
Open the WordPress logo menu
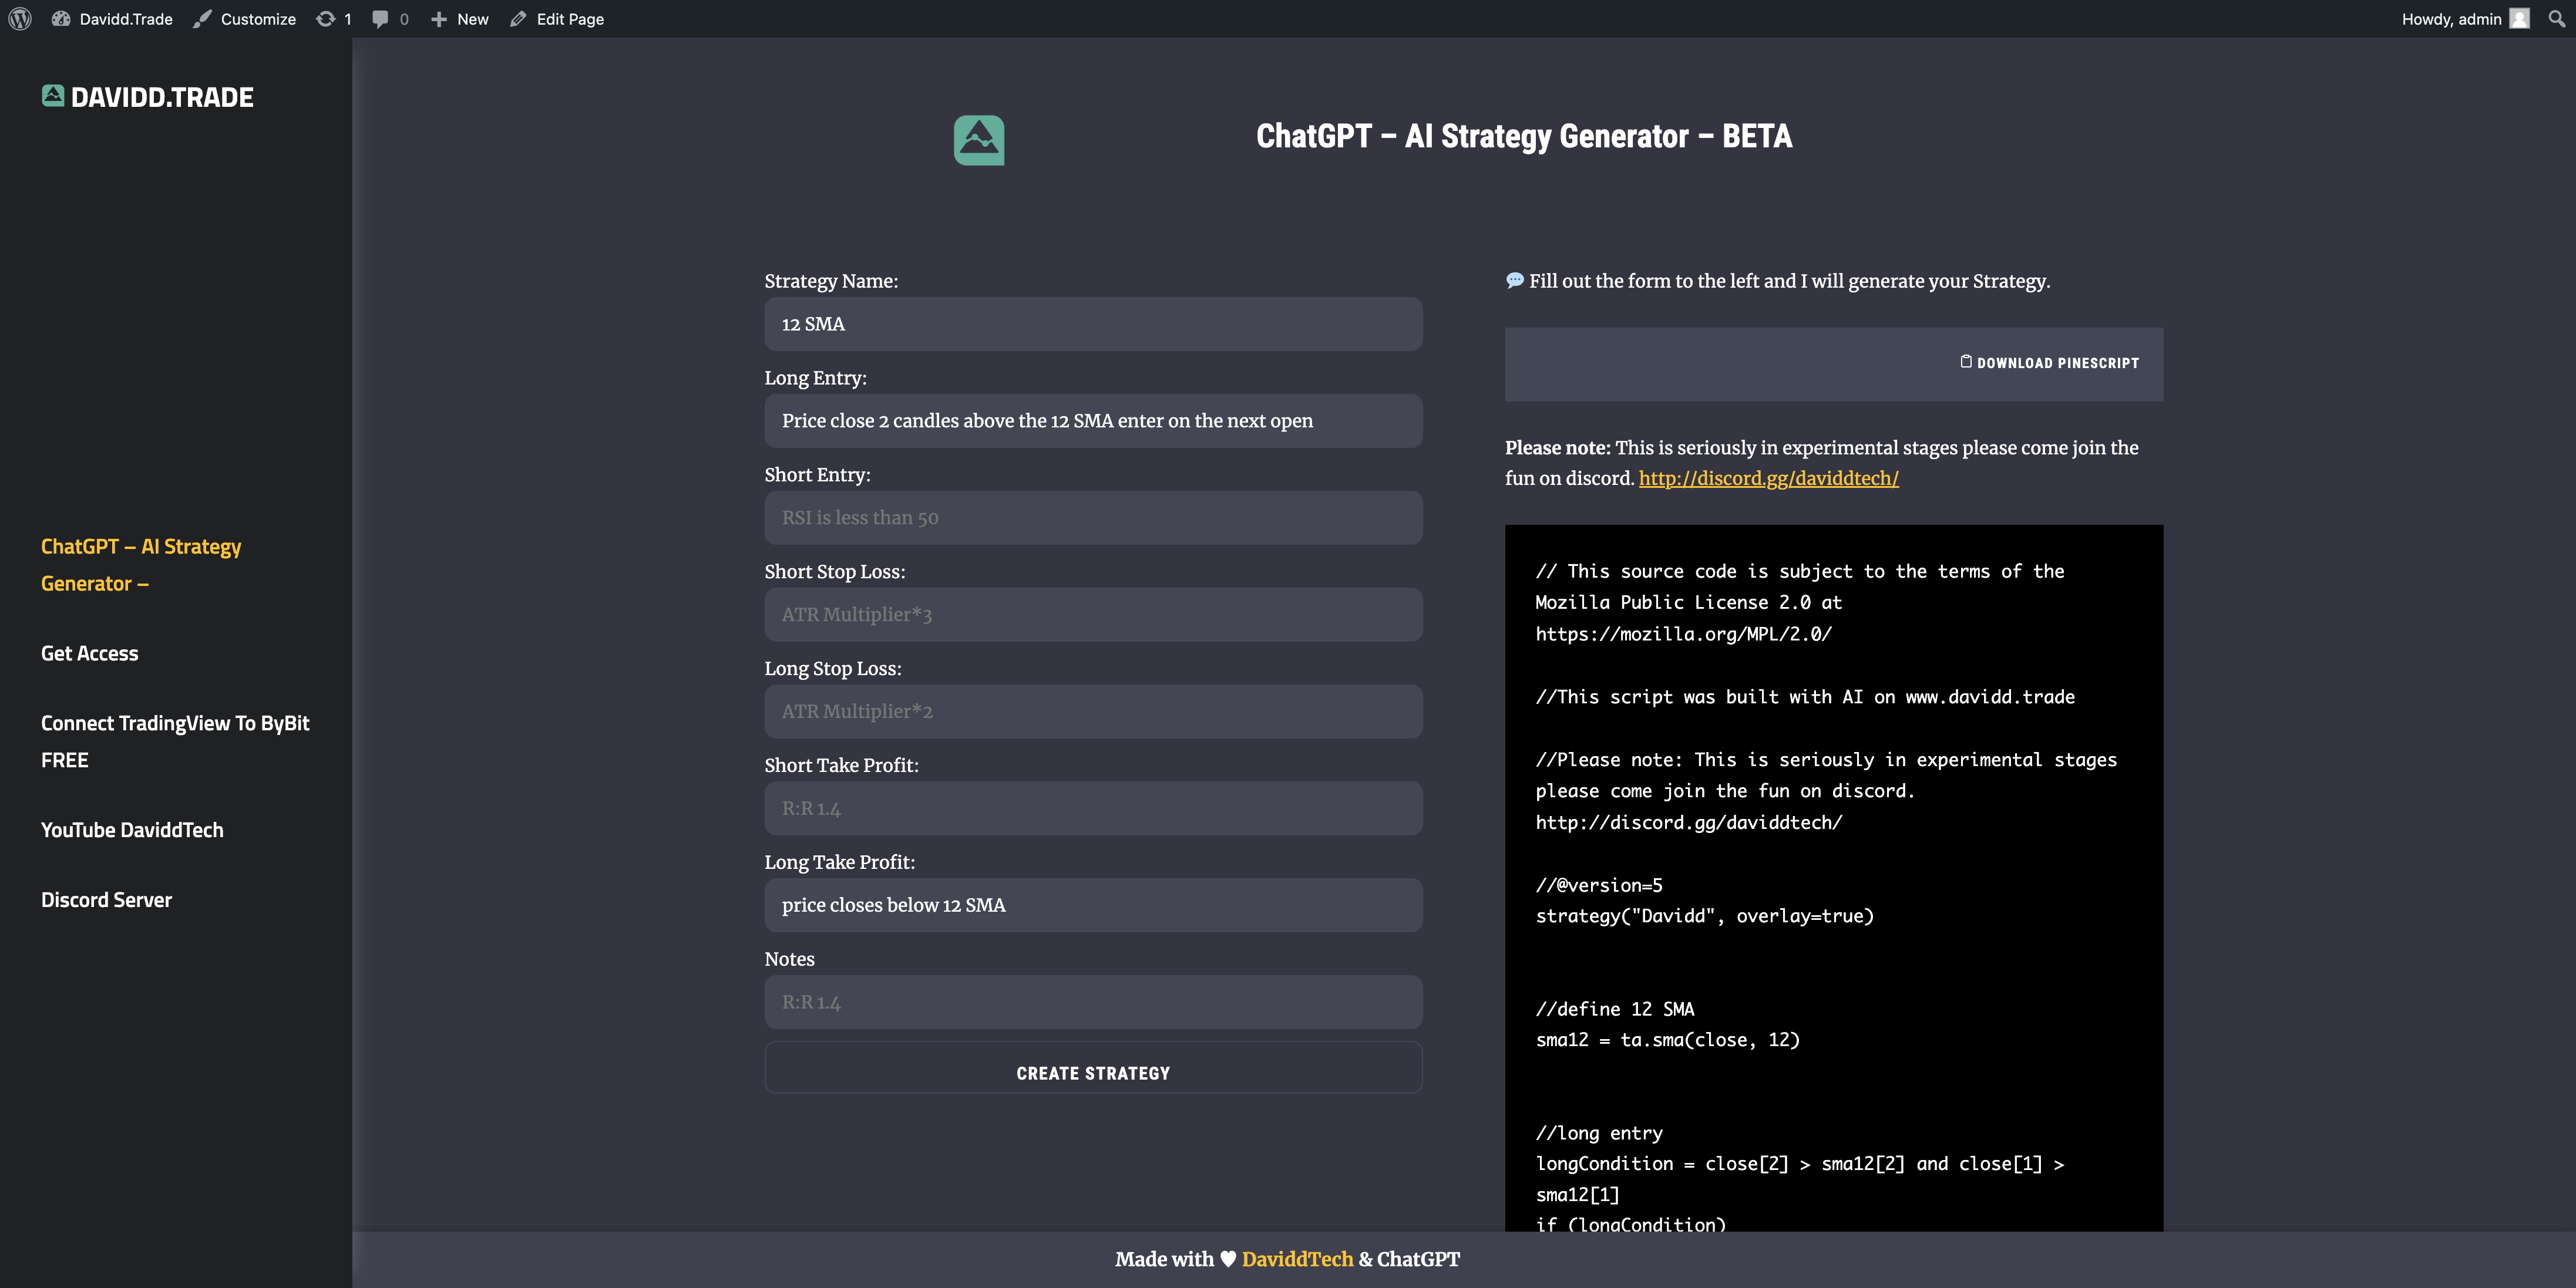pos(20,19)
